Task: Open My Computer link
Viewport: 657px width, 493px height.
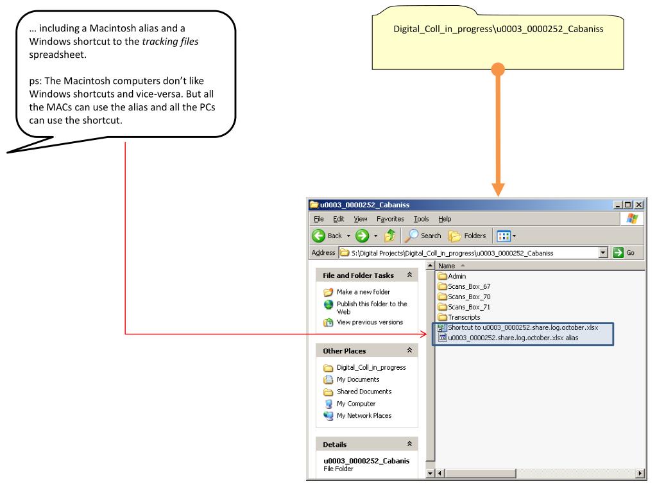Action: pos(356,404)
